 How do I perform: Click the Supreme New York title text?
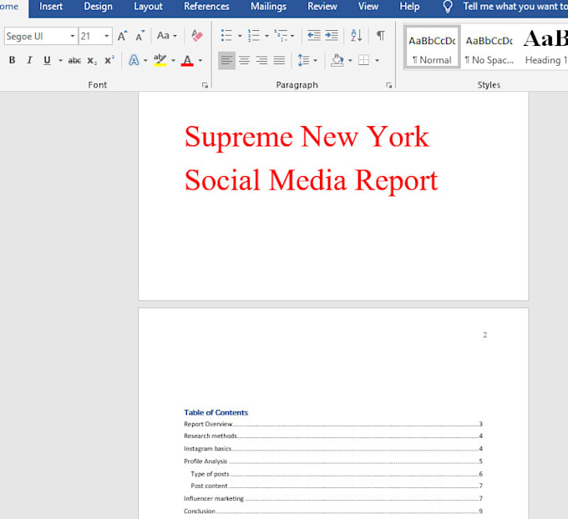[x=307, y=137]
